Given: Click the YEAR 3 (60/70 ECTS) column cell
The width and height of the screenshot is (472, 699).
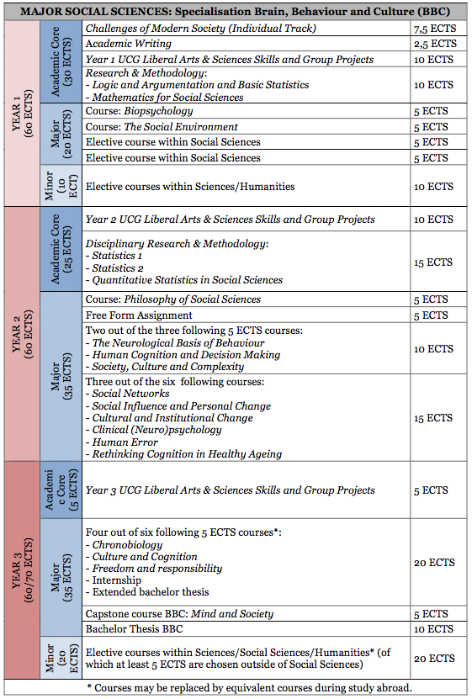Looking at the screenshot, I should 22,570.
